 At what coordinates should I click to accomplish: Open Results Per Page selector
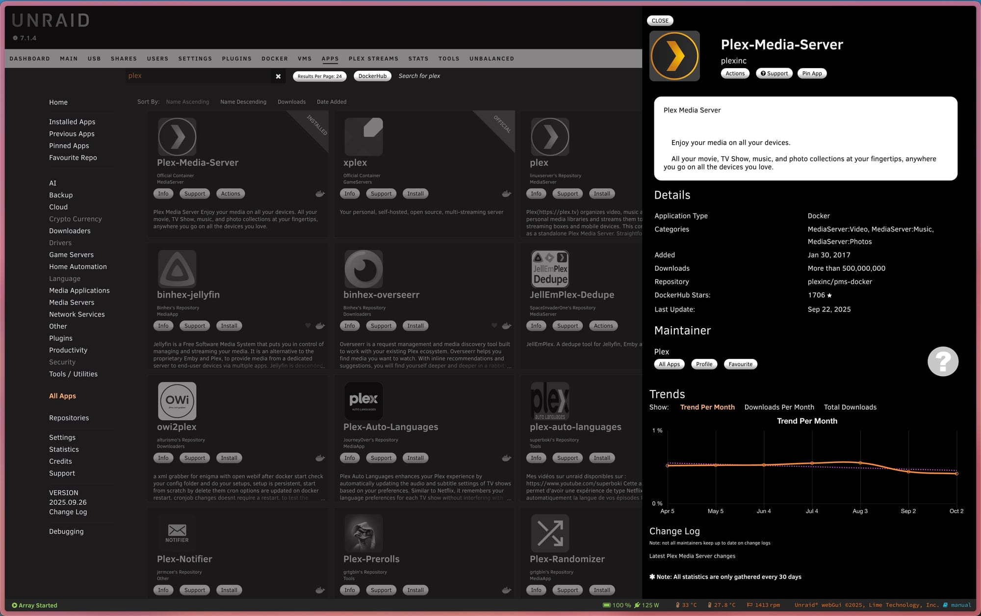[319, 76]
